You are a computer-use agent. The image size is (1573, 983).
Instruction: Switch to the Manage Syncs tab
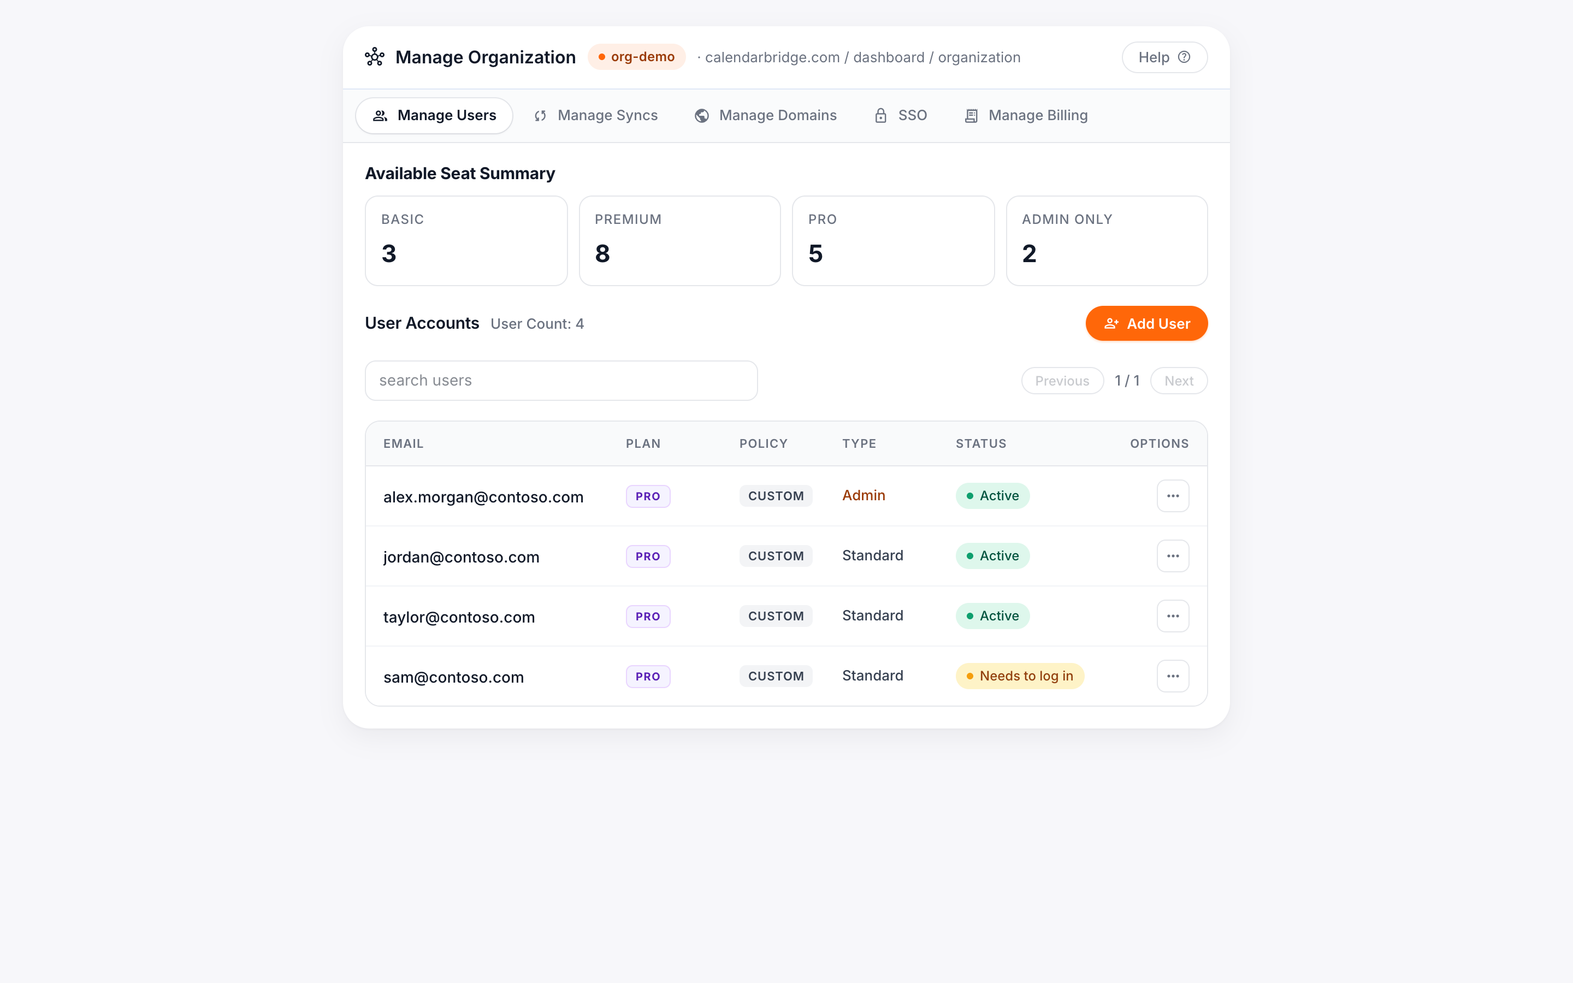click(x=595, y=116)
